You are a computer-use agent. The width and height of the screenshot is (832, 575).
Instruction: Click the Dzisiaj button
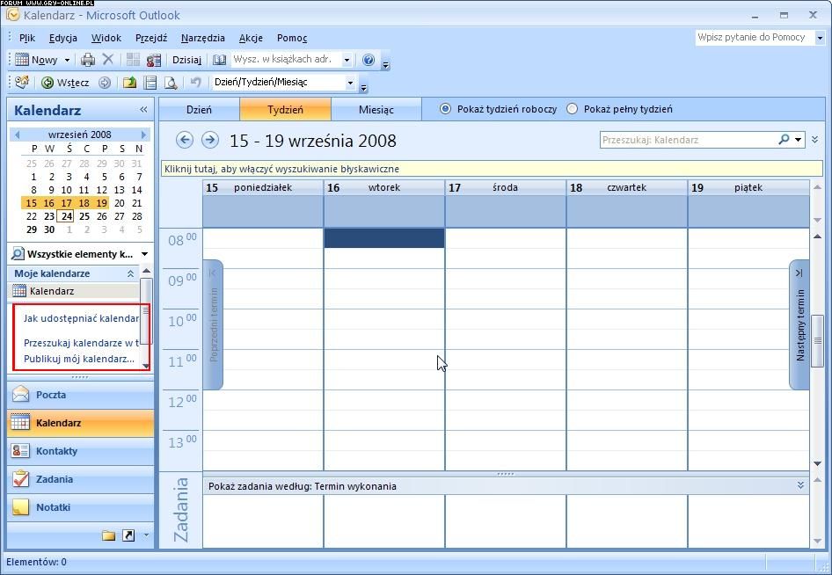click(186, 60)
